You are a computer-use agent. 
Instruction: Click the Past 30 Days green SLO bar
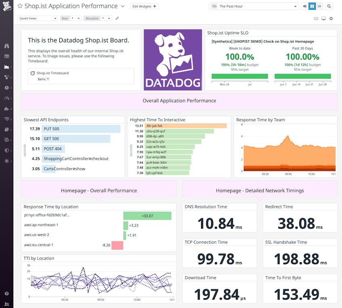(x=303, y=76)
